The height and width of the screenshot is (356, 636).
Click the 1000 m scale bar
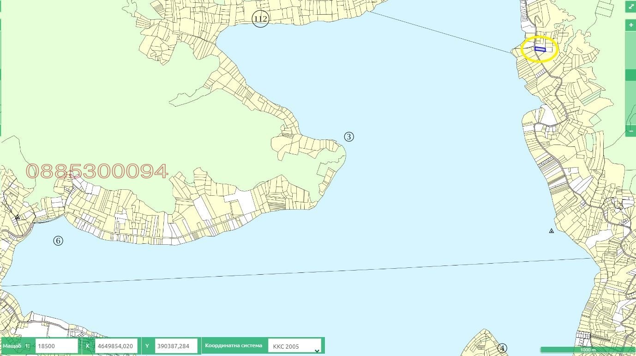pos(587,350)
